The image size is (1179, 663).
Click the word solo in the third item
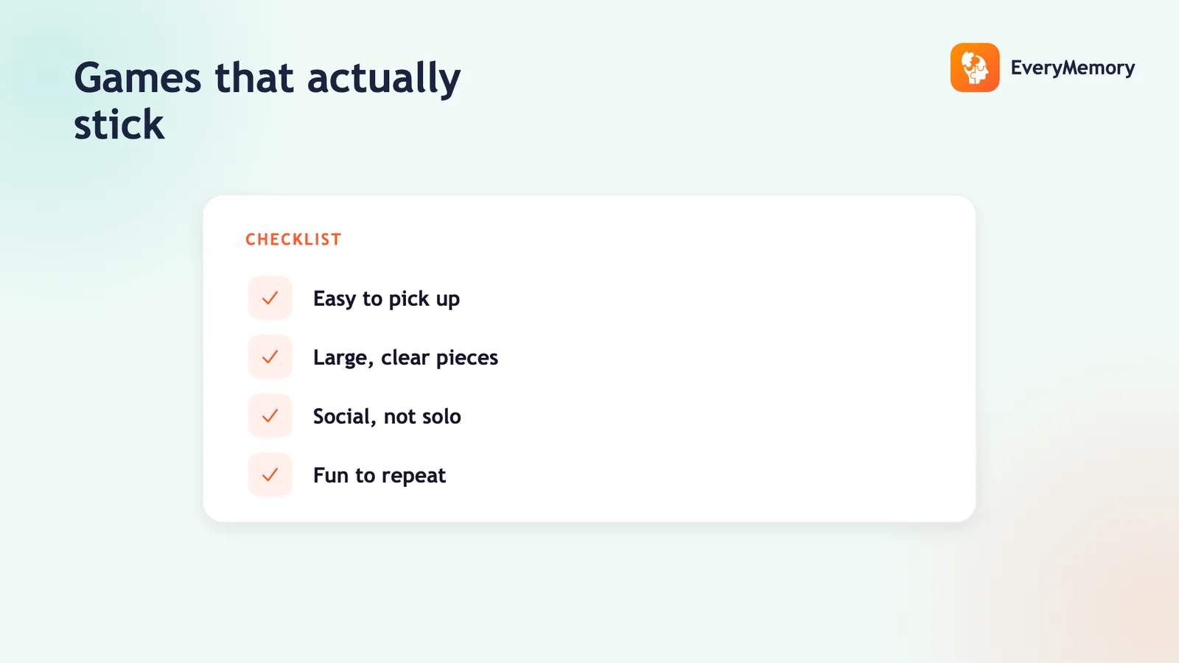pos(441,416)
